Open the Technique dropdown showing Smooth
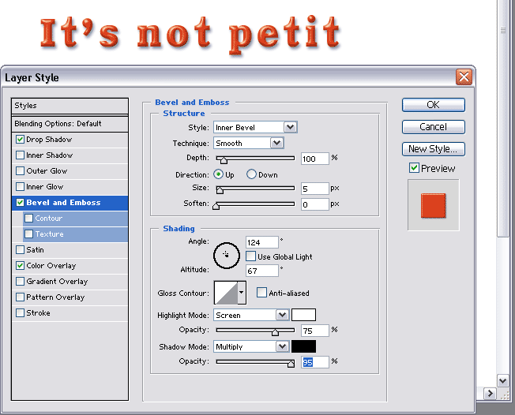 pos(249,143)
